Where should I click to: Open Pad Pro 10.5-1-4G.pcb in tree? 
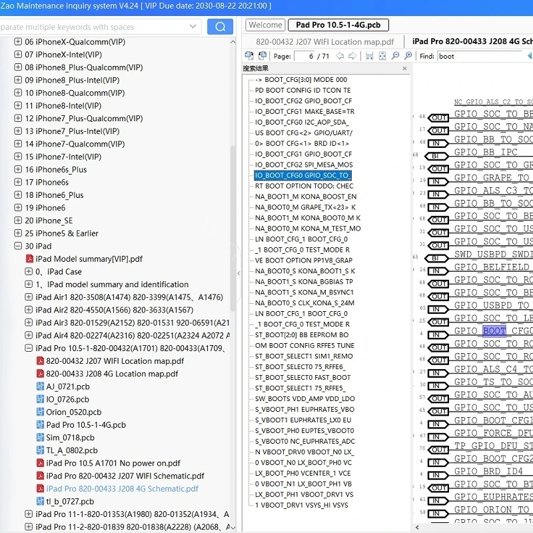click(x=86, y=425)
